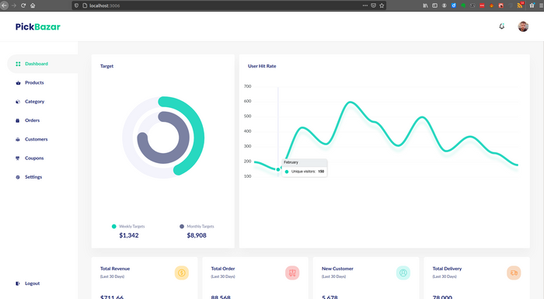Open the page actions three-dots menu
544x299 pixels.
click(x=365, y=5)
